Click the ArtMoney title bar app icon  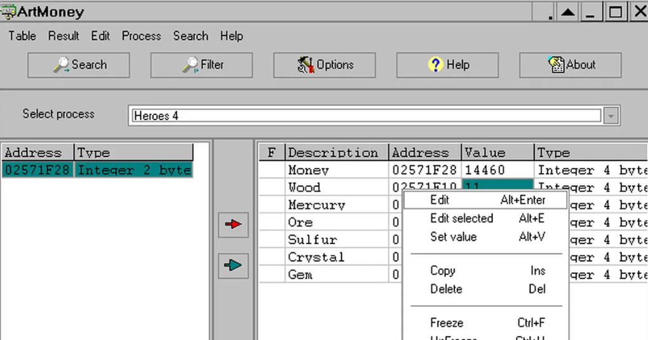[x=8, y=11]
